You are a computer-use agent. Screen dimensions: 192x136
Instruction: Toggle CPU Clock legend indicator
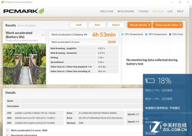tap(170, 34)
